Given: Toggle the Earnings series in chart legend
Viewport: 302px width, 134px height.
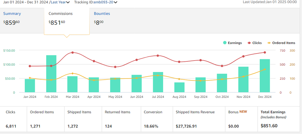Looking at the screenshot, I should (x=233, y=43).
